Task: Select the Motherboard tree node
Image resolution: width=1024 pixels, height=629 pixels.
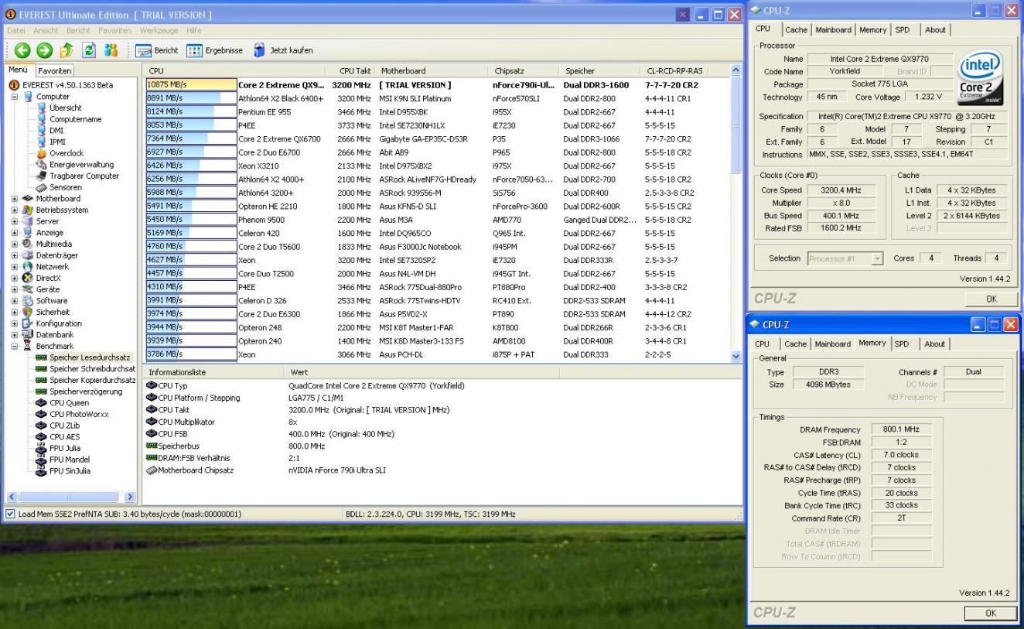Action: [x=60, y=198]
